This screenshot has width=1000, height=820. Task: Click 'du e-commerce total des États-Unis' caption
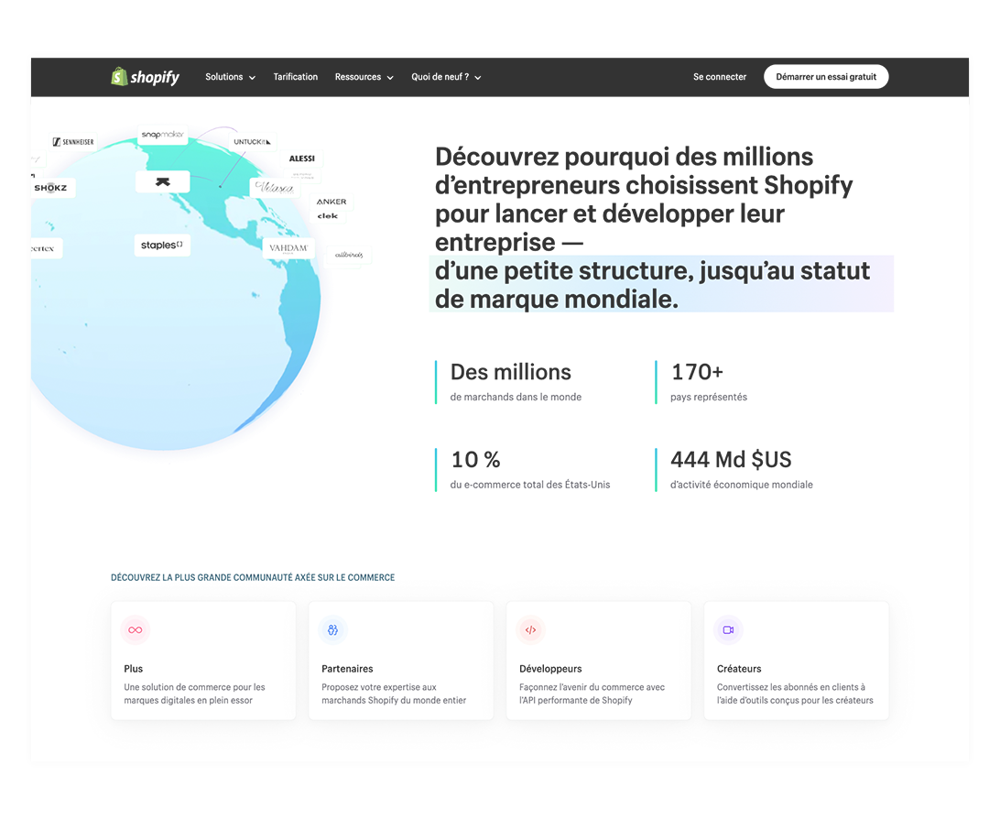click(x=530, y=485)
